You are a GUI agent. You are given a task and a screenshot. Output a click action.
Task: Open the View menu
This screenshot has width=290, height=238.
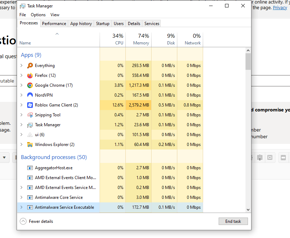[x=55, y=15]
